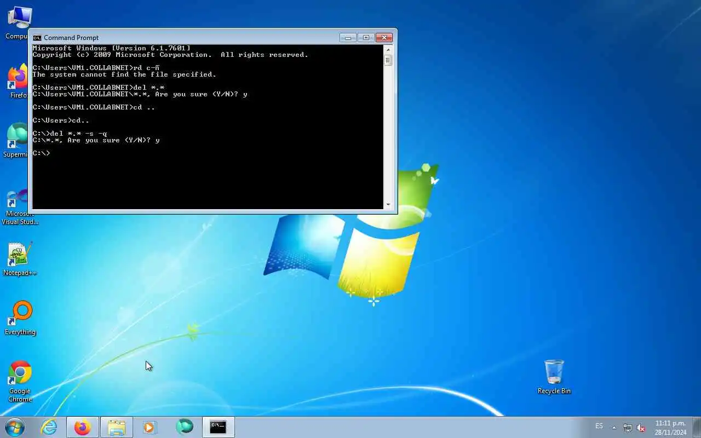Image resolution: width=701 pixels, height=438 pixels.
Task: Open the network tray icon
Action: point(627,428)
